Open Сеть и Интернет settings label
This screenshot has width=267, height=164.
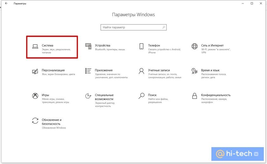pyautogui.click(x=212, y=45)
